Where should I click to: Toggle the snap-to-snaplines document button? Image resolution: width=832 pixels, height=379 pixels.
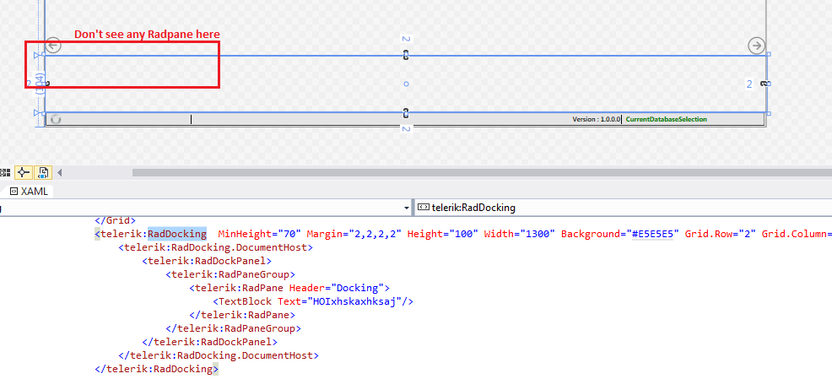(44, 172)
